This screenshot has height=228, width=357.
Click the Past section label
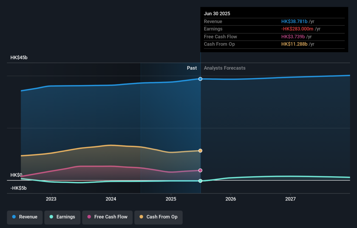pos(192,68)
